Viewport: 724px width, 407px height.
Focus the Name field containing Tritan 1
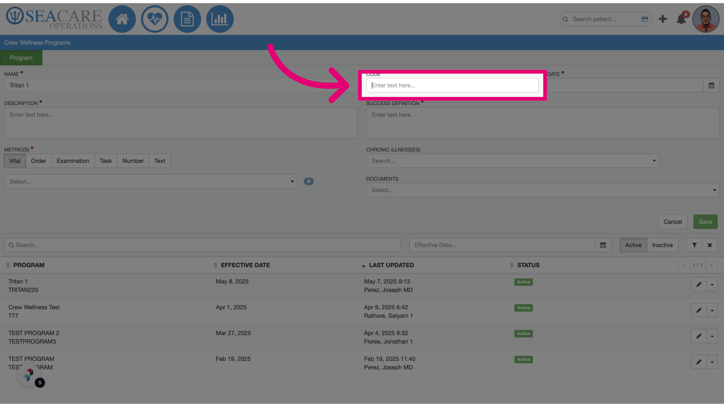[x=181, y=85]
